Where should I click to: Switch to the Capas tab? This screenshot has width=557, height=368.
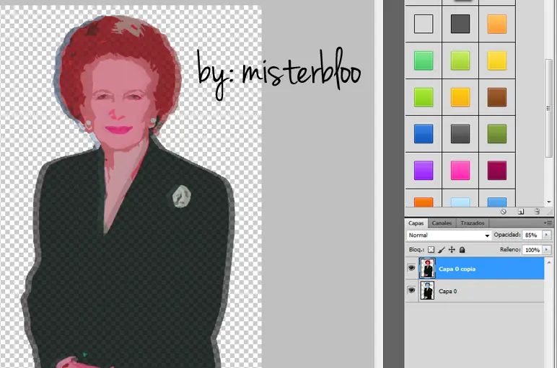click(x=416, y=223)
